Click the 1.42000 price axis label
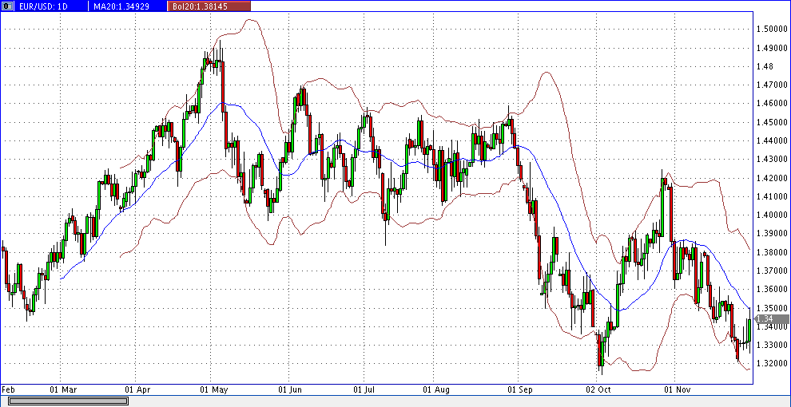The width and height of the screenshot is (791, 407). tap(772, 178)
